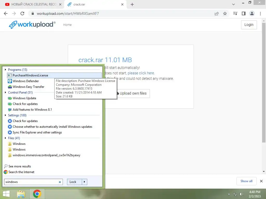Screen dimensions: 266x199
Task: Open the media control icon in toolbar
Action: coord(235,13)
